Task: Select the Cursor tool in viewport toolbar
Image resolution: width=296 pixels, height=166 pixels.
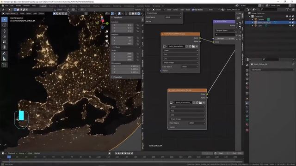Action: (x=4, y=25)
